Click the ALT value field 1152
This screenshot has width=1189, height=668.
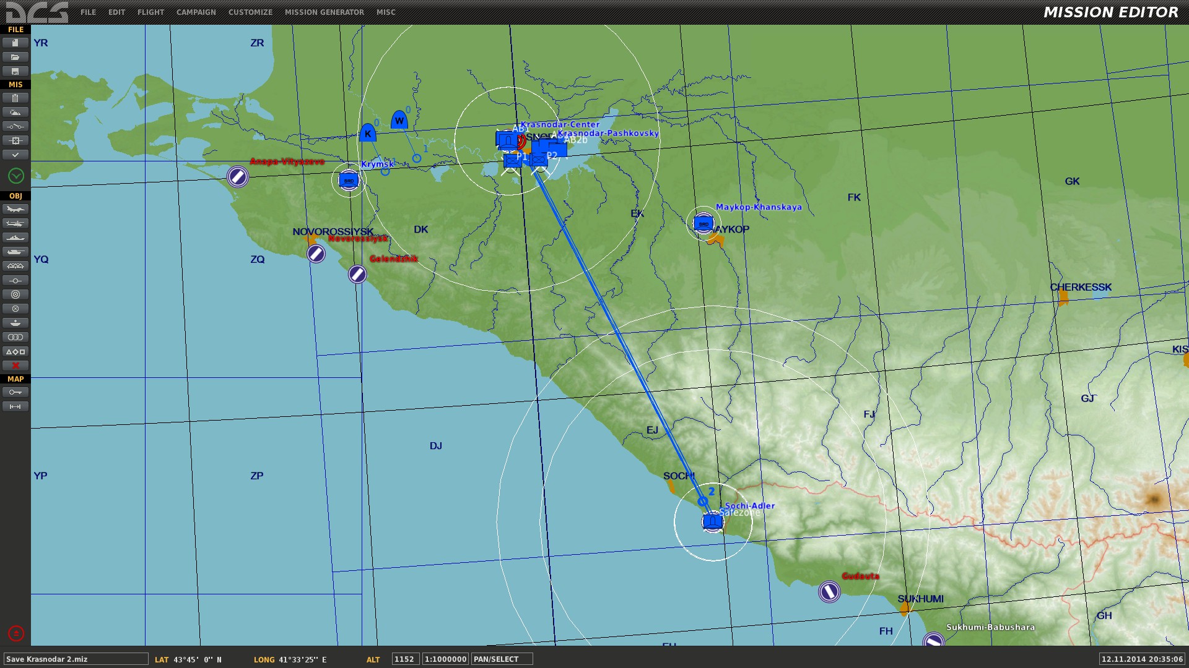pos(405,659)
